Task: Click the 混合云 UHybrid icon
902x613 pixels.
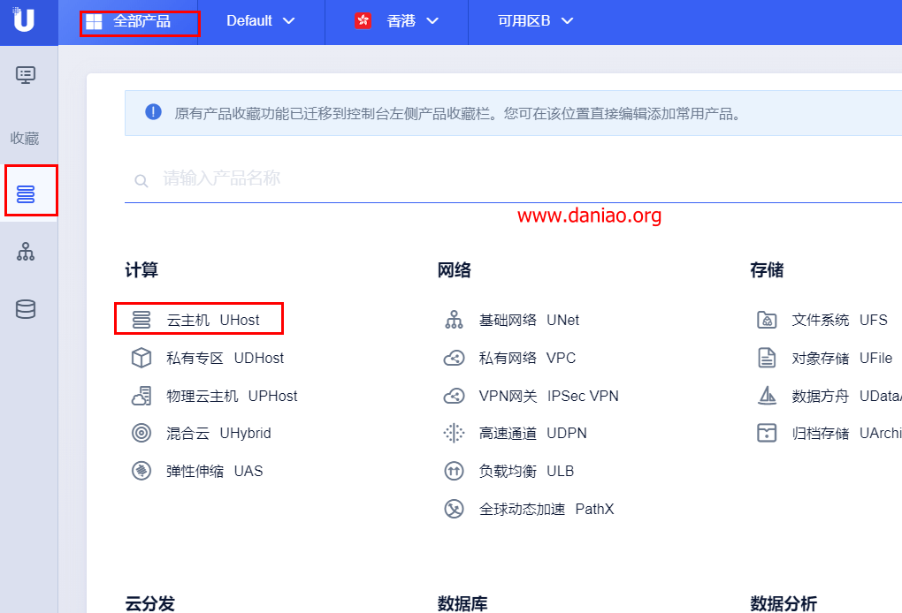Action: pyautogui.click(x=141, y=433)
